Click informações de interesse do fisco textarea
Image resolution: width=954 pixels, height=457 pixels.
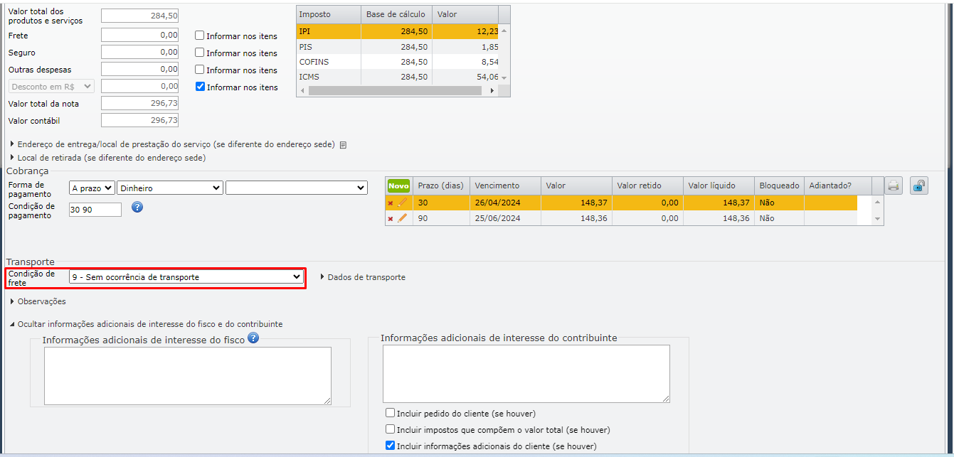[x=188, y=376]
